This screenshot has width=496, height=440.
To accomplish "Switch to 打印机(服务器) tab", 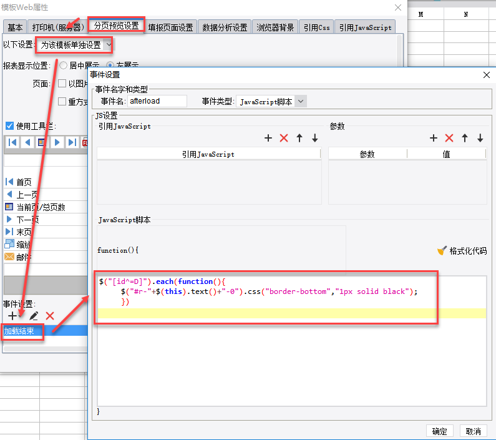I will point(58,27).
